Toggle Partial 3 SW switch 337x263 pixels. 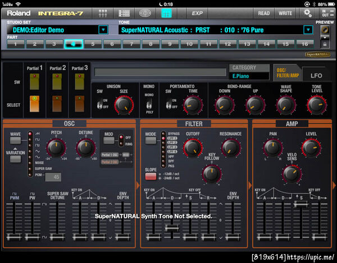pos(80,81)
